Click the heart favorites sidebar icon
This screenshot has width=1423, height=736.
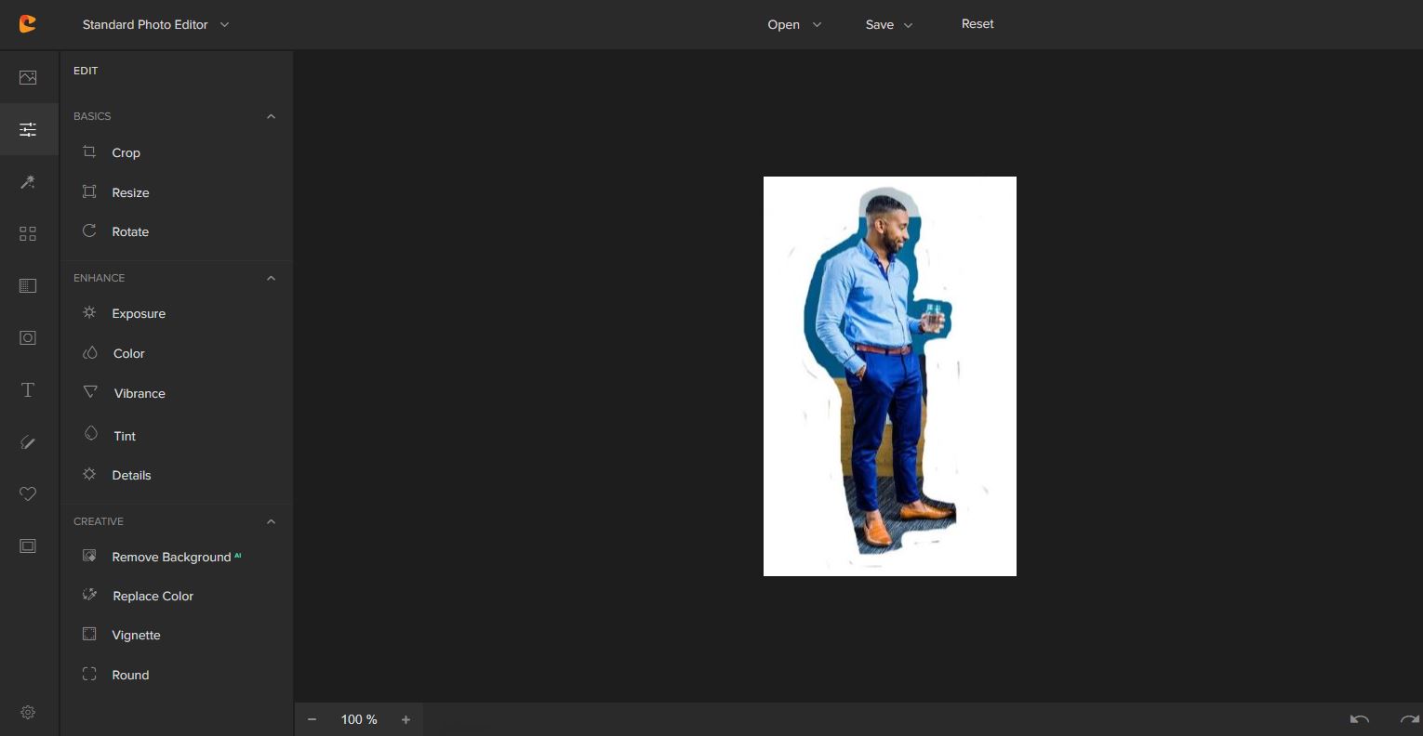[x=28, y=493]
